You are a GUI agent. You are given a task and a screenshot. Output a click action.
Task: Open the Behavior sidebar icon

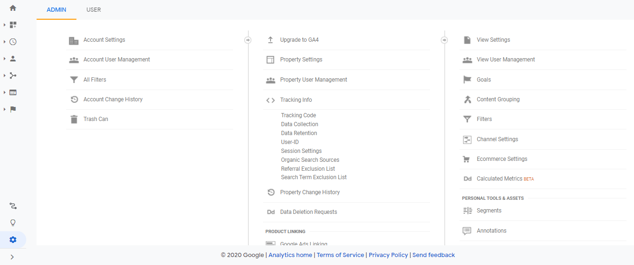(13, 92)
